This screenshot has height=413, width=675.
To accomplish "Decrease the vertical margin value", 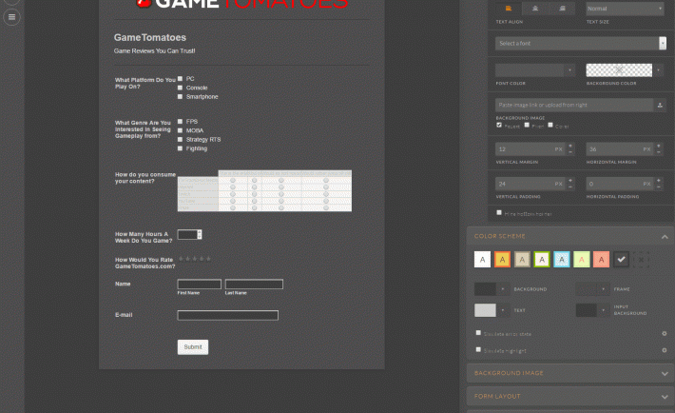I will (570, 152).
